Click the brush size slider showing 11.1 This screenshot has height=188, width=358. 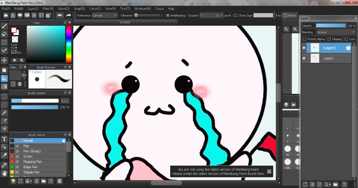coord(35,101)
